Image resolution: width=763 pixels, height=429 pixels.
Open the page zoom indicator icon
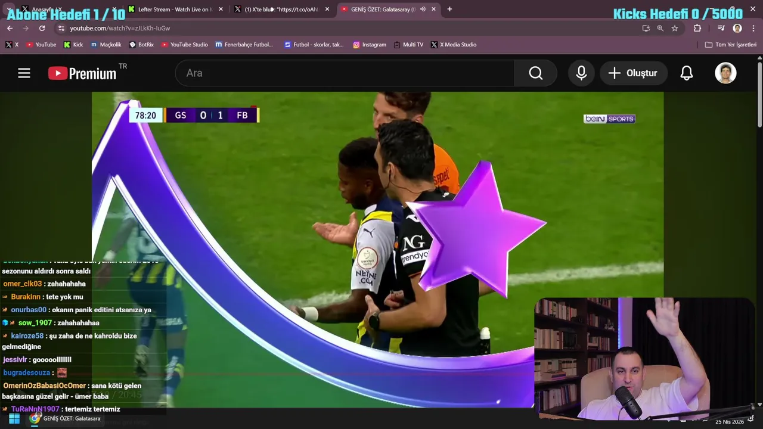[660, 28]
